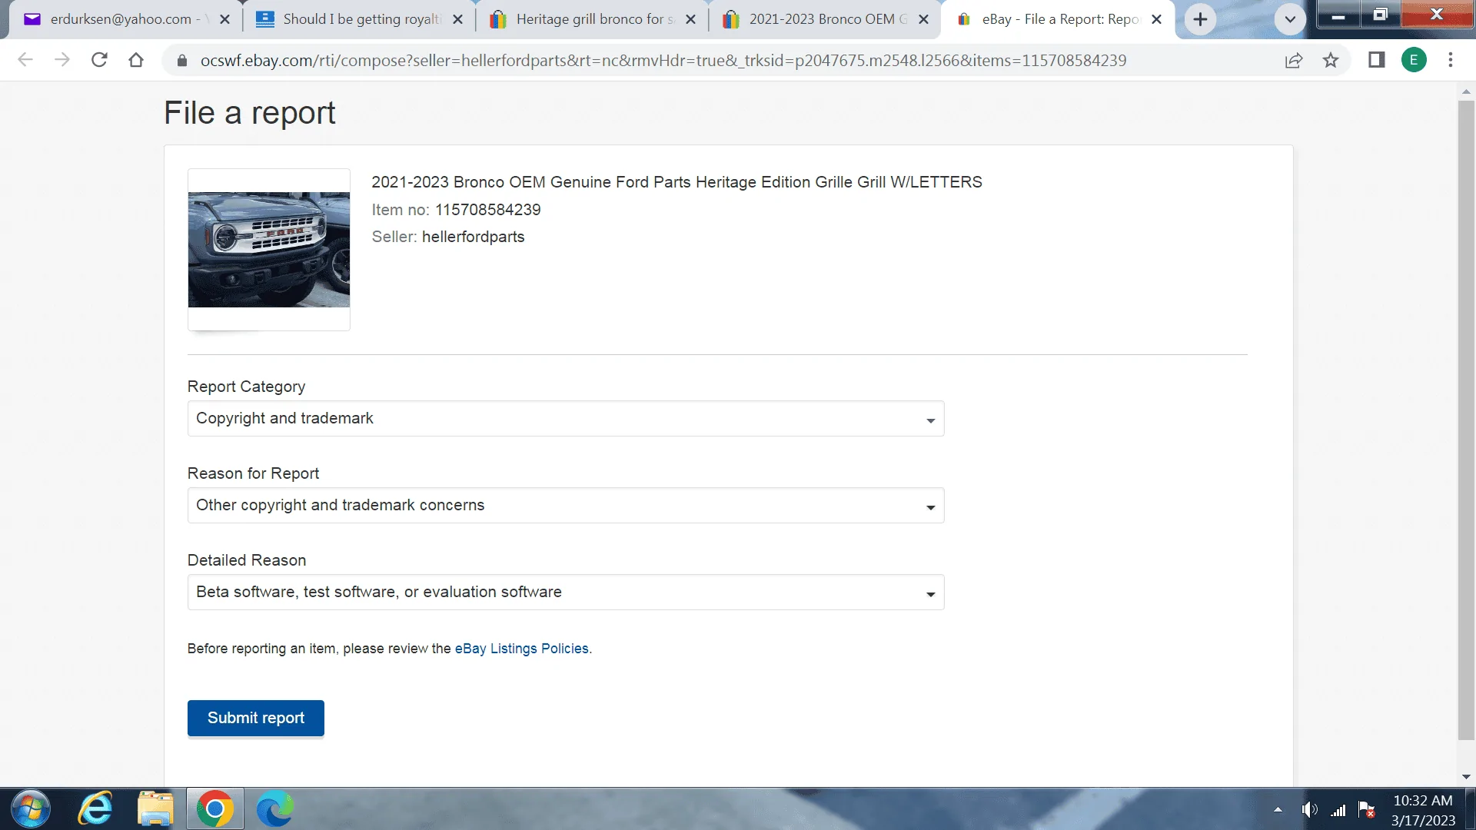Click the item number 115708584239
1476x830 pixels.
(488, 210)
